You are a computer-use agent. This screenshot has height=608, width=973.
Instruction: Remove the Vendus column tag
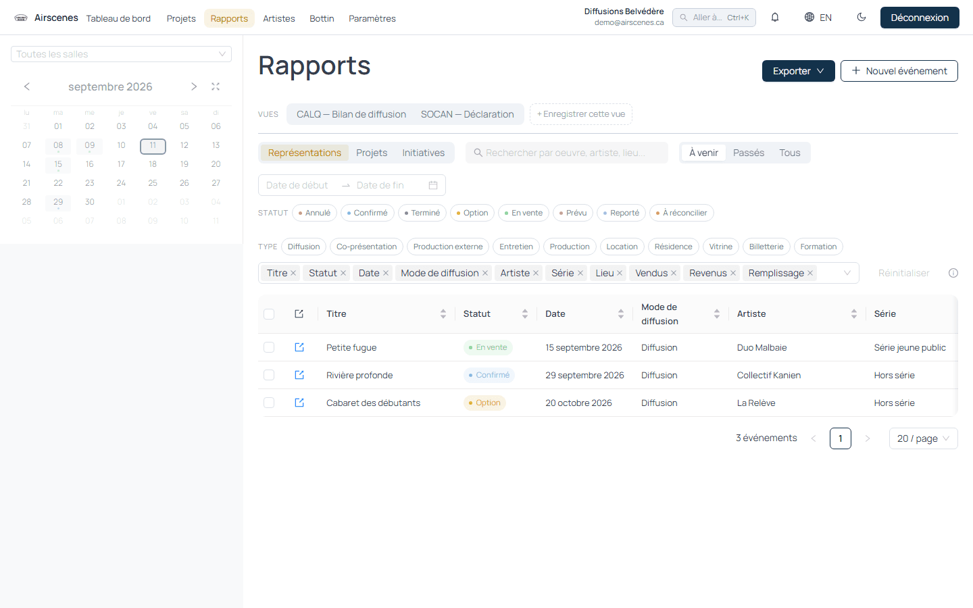674,273
